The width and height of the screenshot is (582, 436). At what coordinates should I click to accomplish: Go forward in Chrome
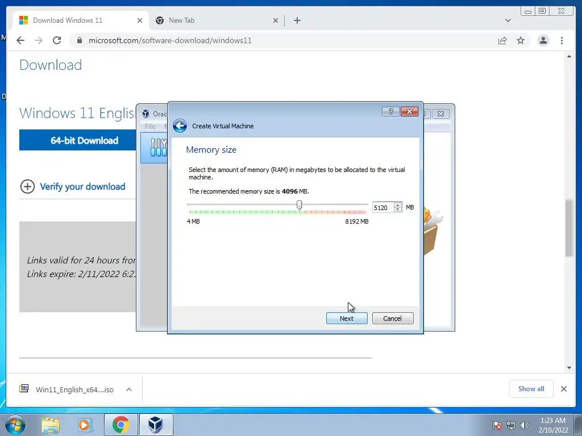(x=39, y=40)
